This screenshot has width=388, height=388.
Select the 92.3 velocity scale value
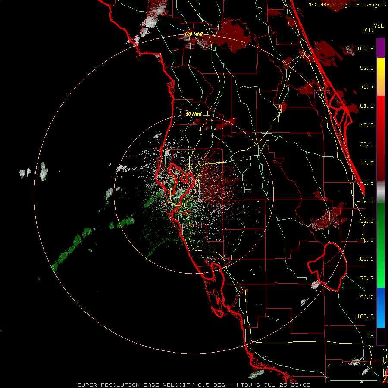coord(367,68)
